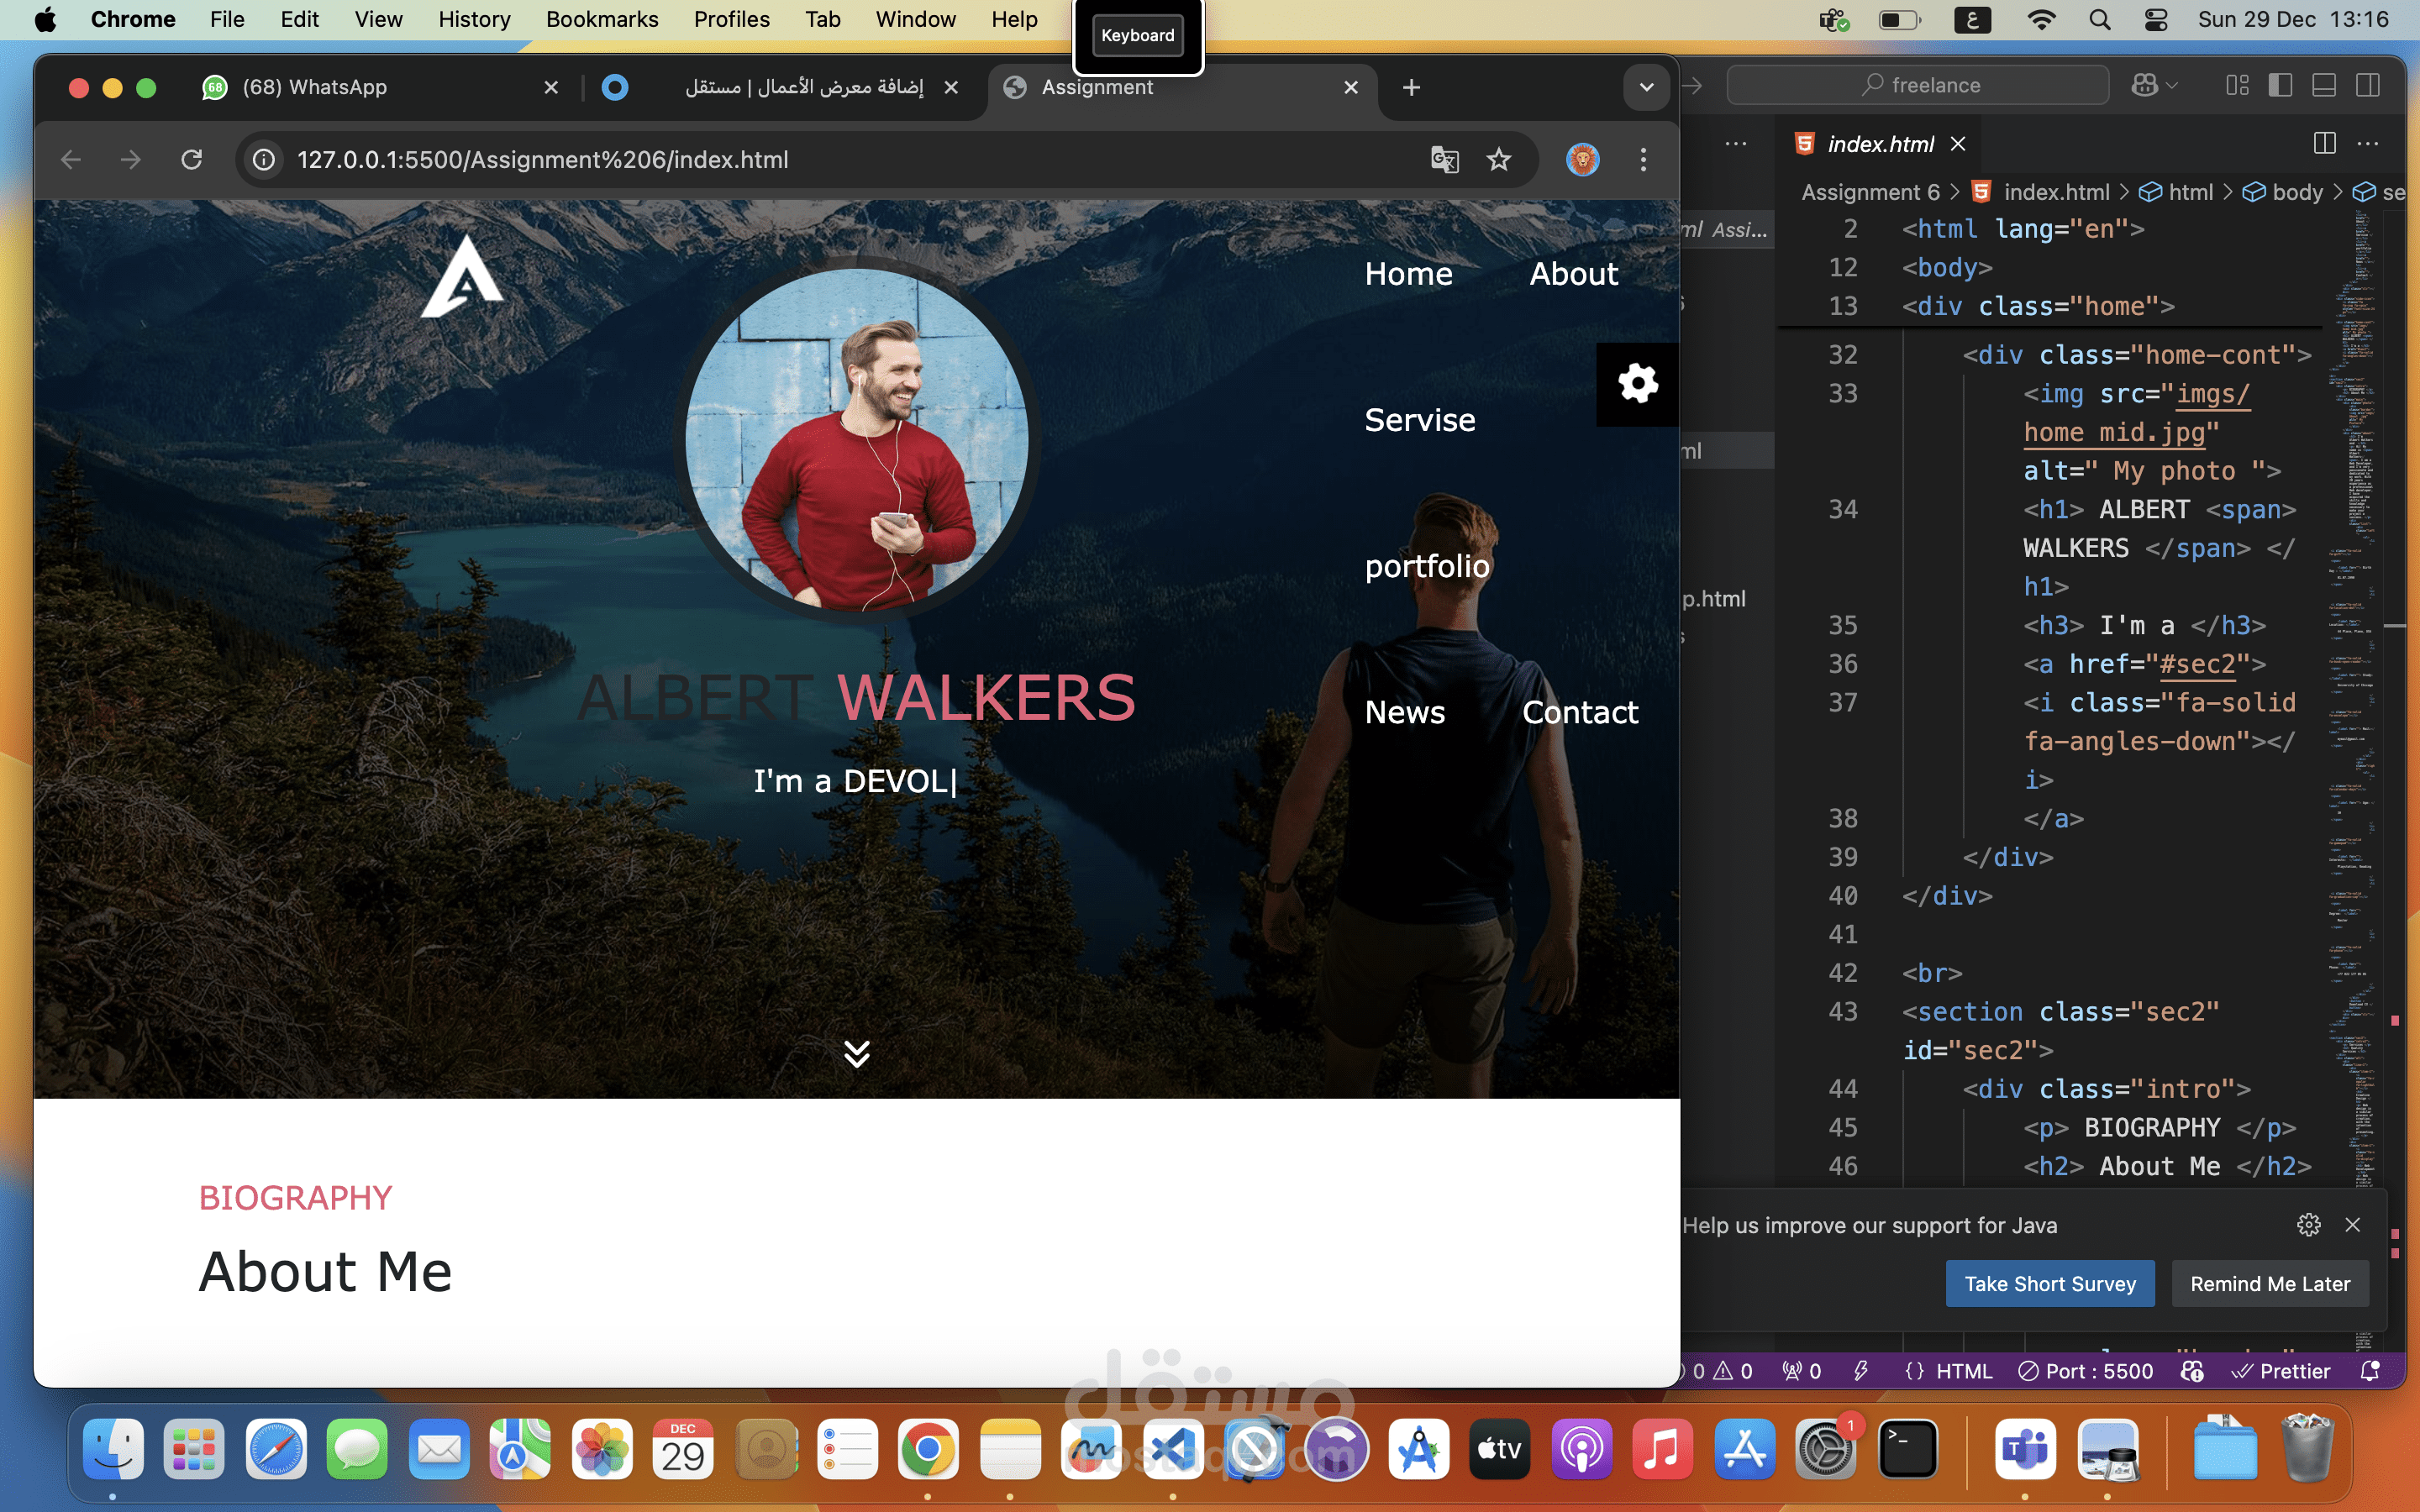The image size is (2420, 1512).
Task: Open the Chrome profile avatar
Action: (1582, 160)
